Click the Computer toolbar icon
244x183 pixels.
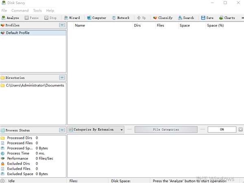pyautogui.click(x=96, y=18)
